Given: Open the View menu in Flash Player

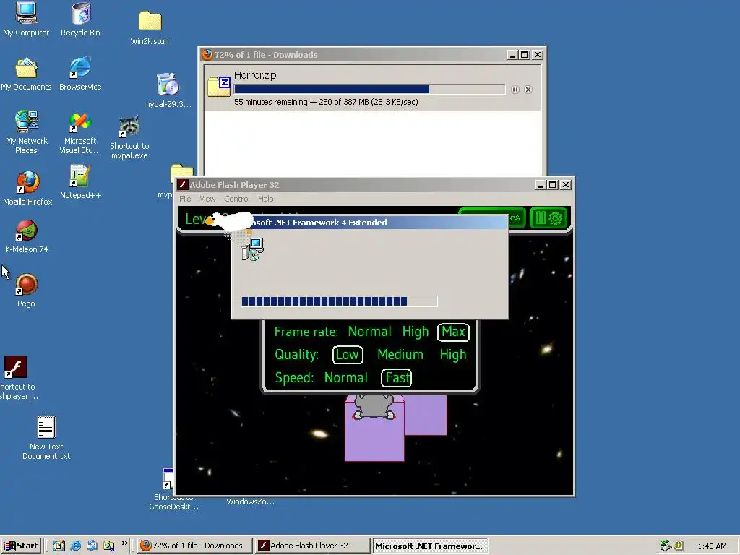Looking at the screenshot, I should tap(207, 199).
